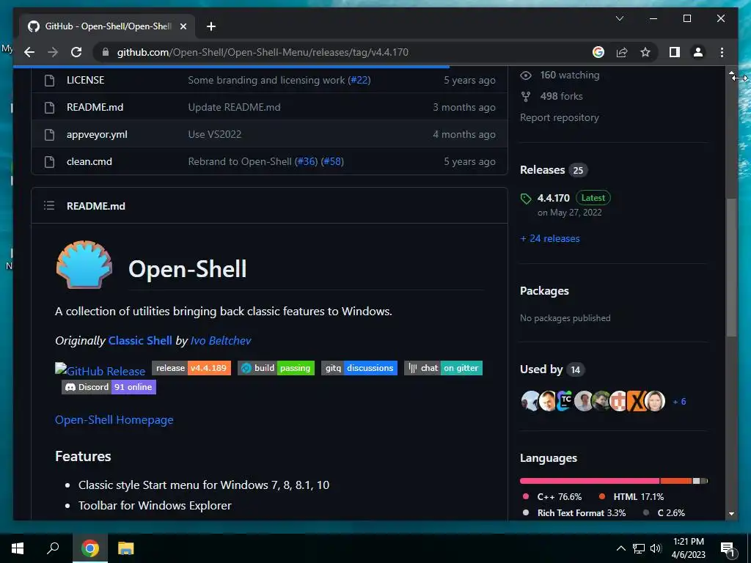This screenshot has width=751, height=563.
Task: Open File Explorer from taskbar
Action: point(125,548)
